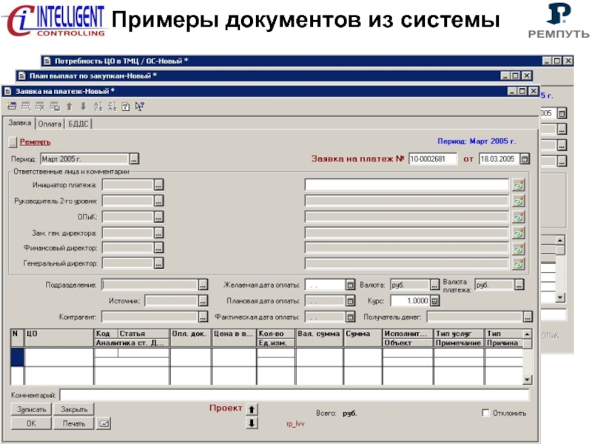Click the Записать button

tap(31, 409)
